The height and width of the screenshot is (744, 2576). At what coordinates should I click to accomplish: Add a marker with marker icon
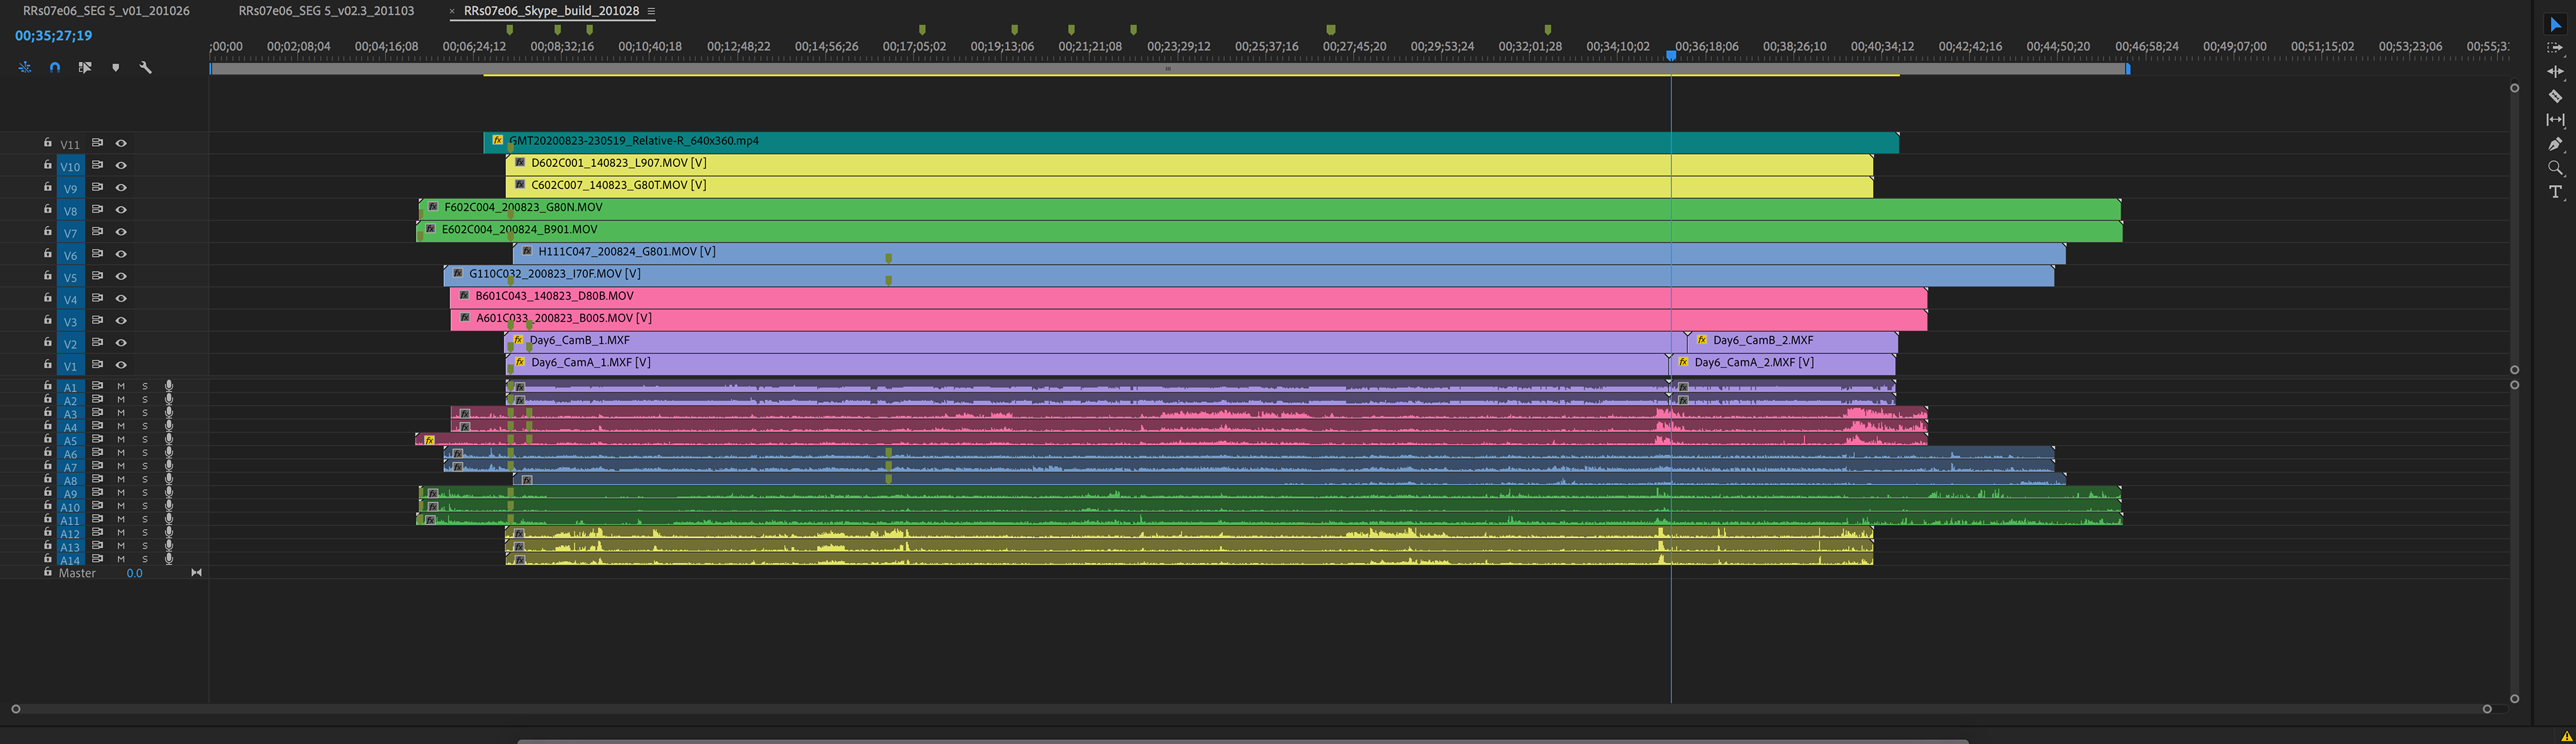(x=115, y=67)
